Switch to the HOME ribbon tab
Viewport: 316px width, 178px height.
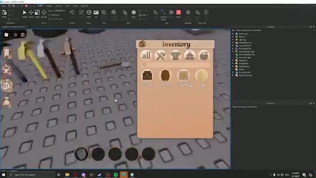pos(40,6)
